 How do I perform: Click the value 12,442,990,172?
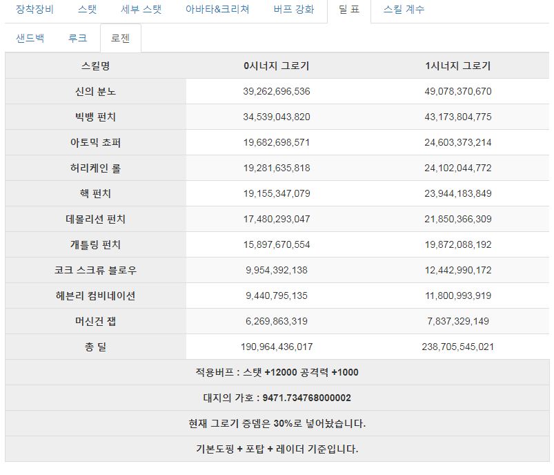point(458,270)
